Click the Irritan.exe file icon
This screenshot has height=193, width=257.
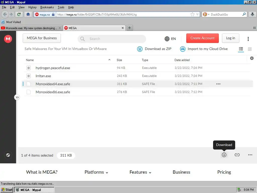click(x=29, y=76)
